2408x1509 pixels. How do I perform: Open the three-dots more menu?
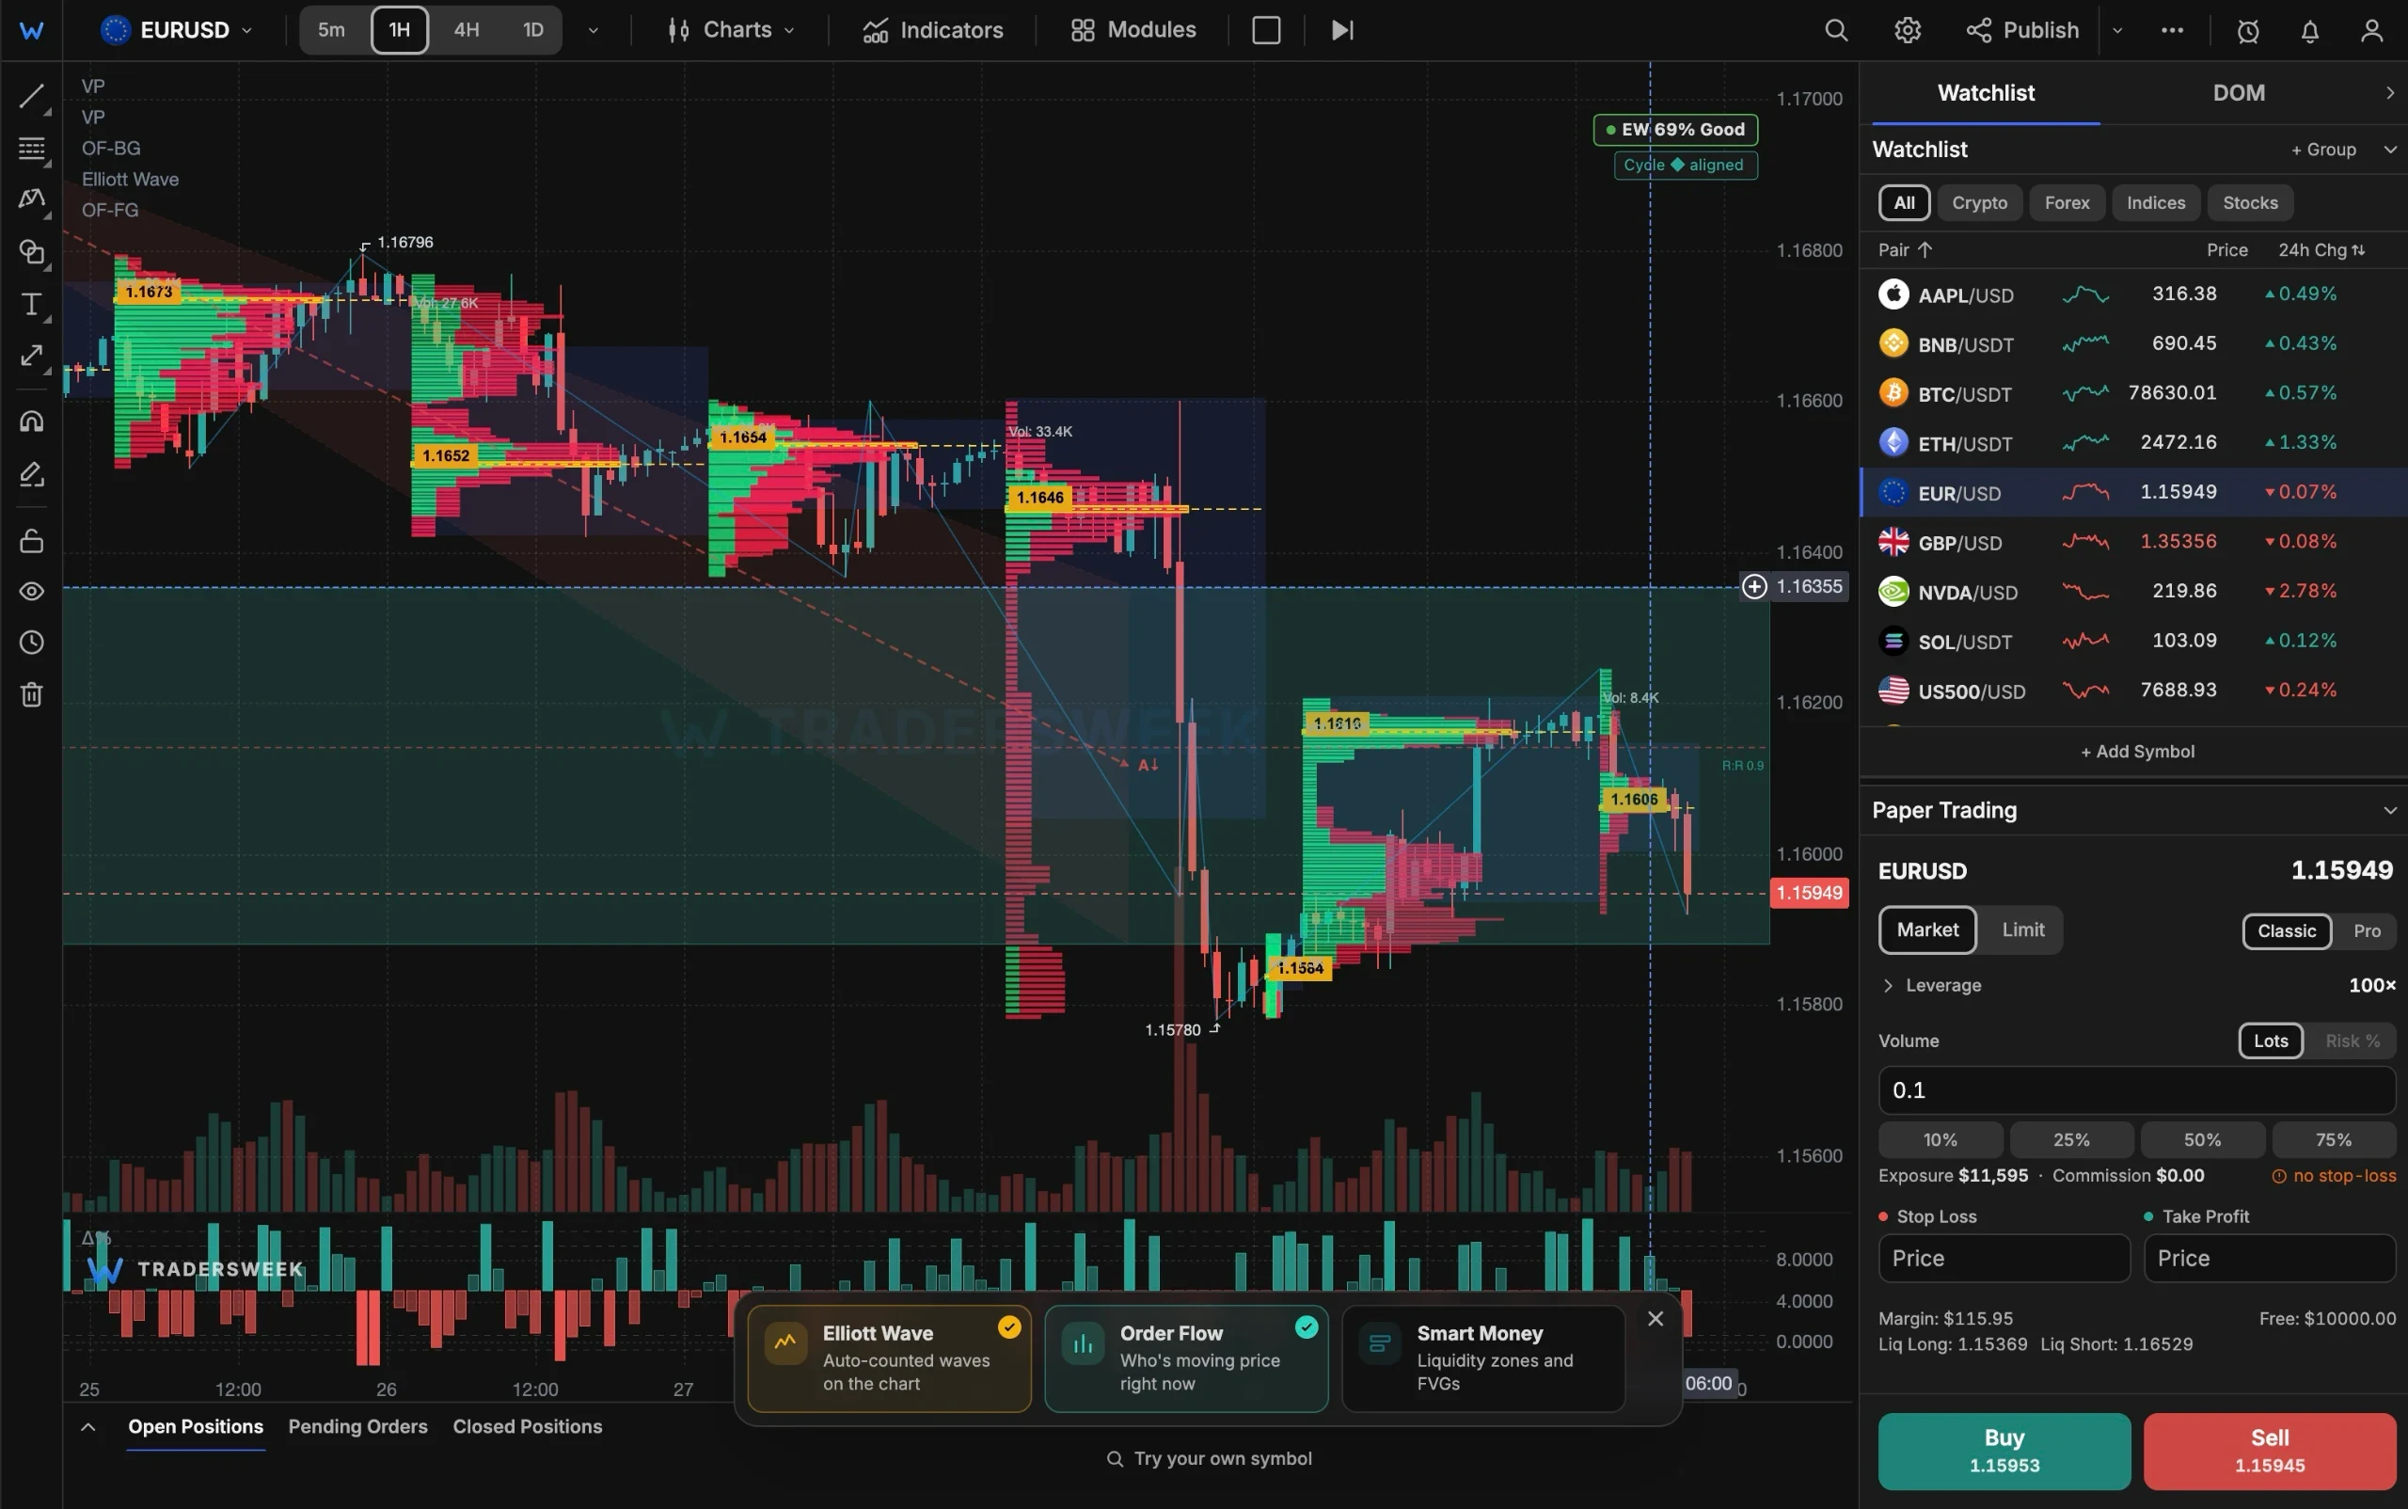[x=2172, y=30]
